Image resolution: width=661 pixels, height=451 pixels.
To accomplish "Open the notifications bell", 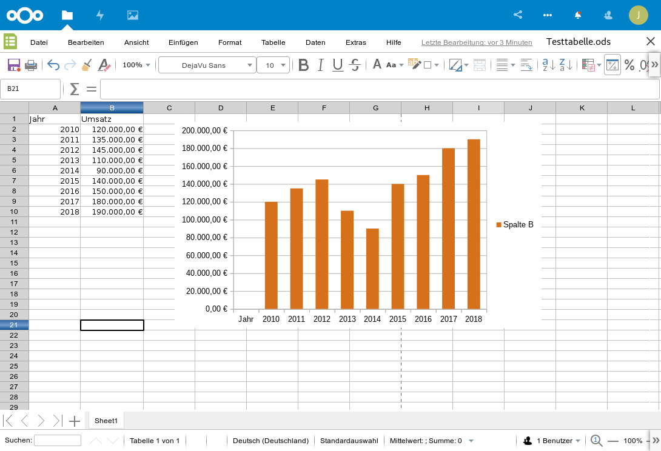I will [x=578, y=15].
